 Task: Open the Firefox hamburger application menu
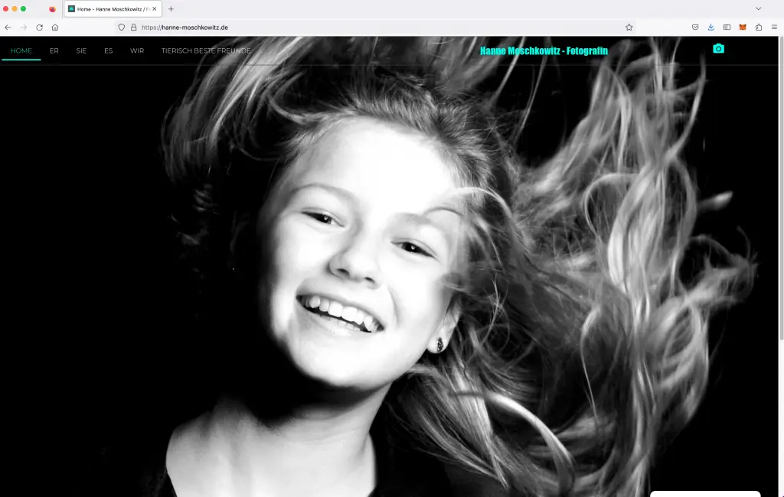point(774,27)
